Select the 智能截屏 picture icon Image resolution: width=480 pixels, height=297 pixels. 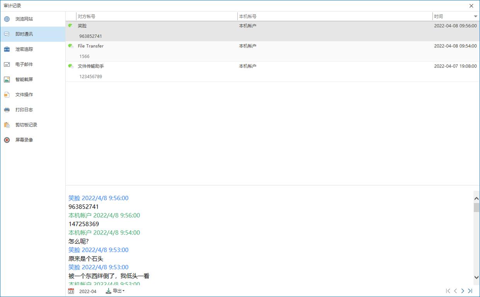(7, 79)
